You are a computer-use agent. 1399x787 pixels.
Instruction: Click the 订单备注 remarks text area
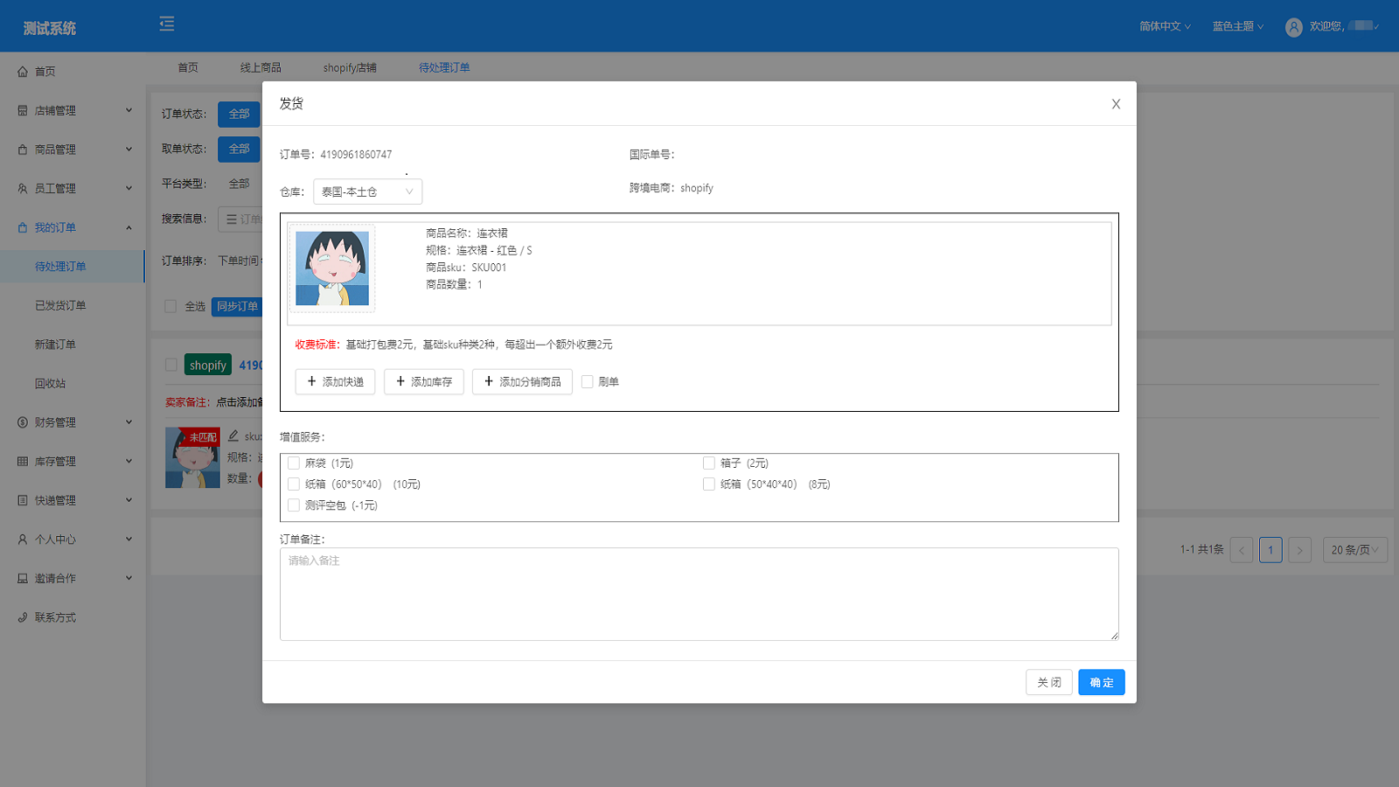click(699, 594)
